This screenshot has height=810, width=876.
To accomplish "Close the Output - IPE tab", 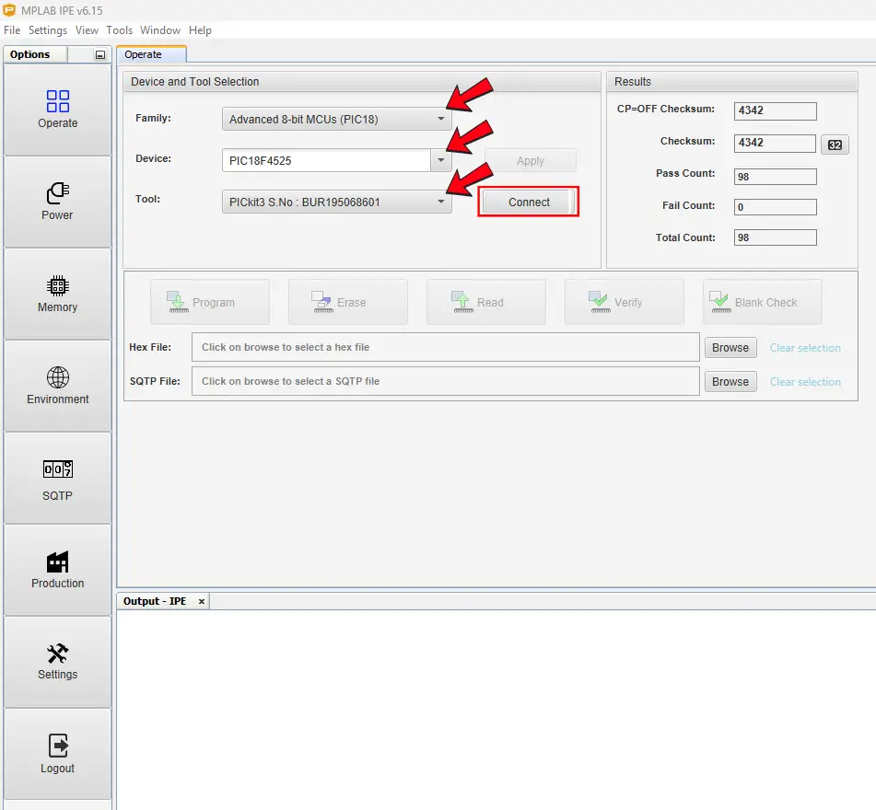I will pyautogui.click(x=202, y=601).
